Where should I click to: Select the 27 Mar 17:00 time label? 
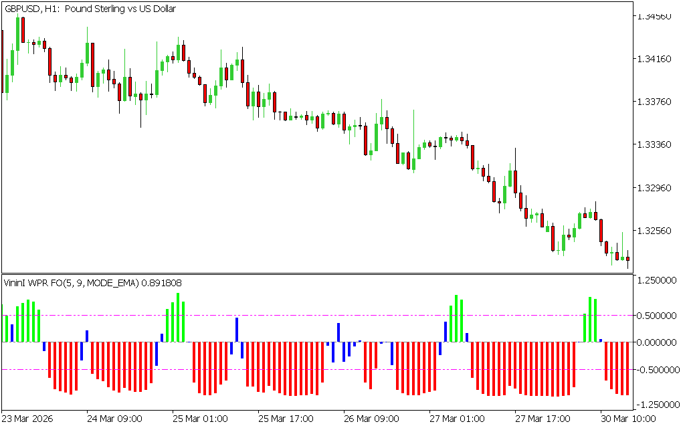(543, 419)
